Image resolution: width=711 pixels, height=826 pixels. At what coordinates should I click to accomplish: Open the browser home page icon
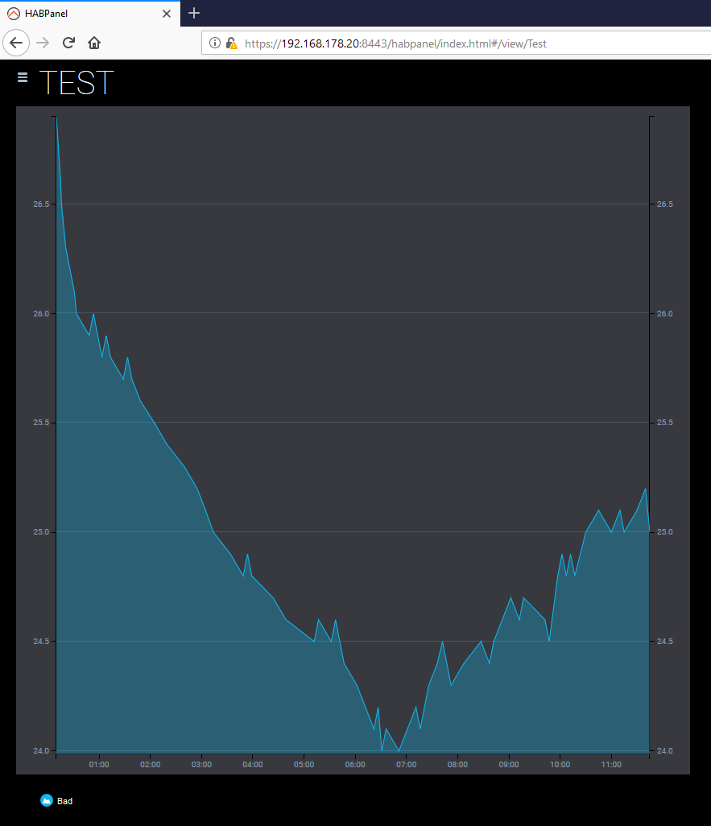94,43
